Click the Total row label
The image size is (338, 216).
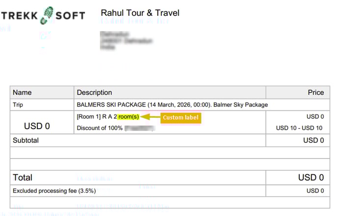[23, 177]
